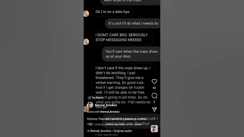Open the three-dot more options menu
The width and height of the screenshot is (244, 137).
[154, 119]
